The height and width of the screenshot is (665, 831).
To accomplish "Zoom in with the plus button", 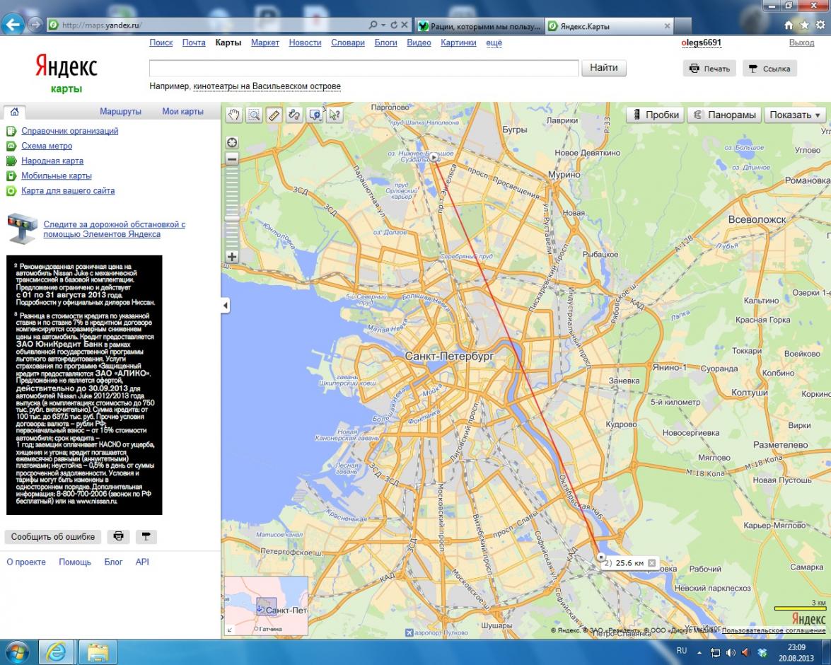I will pos(232,257).
